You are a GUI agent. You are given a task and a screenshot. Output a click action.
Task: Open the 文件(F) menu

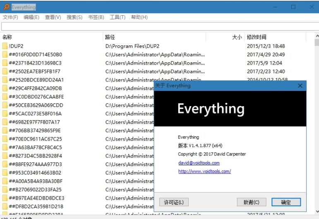(10, 17)
